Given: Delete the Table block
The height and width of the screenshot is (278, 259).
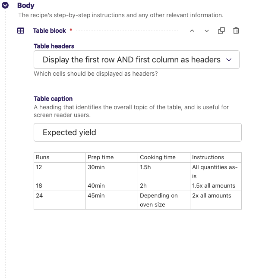Looking at the screenshot, I should coord(236,31).
